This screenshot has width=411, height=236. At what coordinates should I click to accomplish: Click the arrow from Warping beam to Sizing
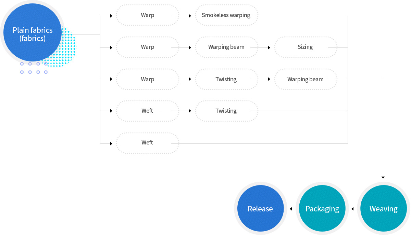click(x=269, y=47)
